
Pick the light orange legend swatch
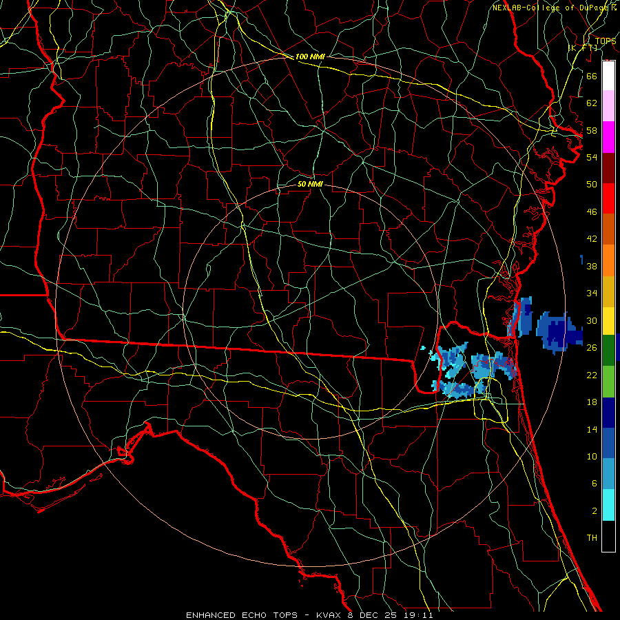pos(608,260)
